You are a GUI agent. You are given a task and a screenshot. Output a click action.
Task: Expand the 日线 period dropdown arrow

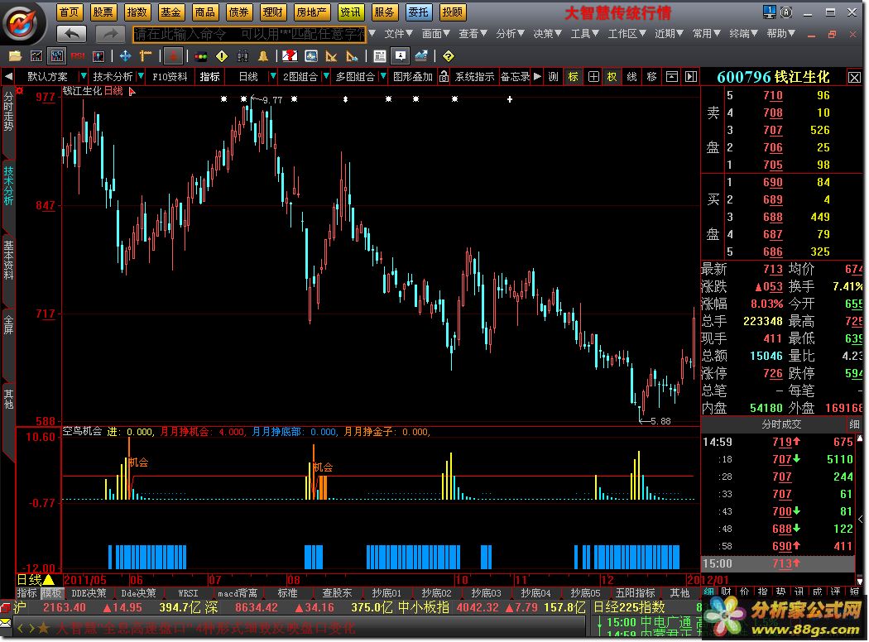pyautogui.click(x=272, y=76)
